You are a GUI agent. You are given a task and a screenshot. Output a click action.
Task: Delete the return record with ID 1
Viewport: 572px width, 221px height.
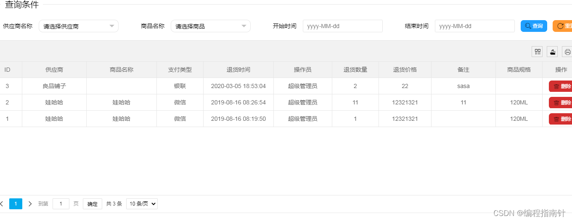(x=561, y=119)
